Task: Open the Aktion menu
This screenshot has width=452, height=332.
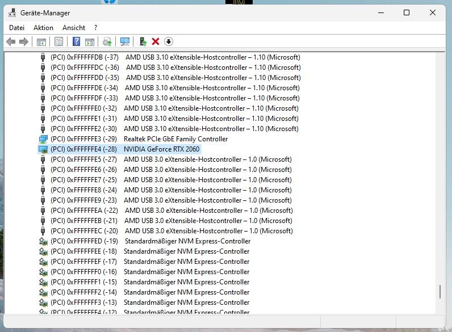Action: pyautogui.click(x=43, y=28)
